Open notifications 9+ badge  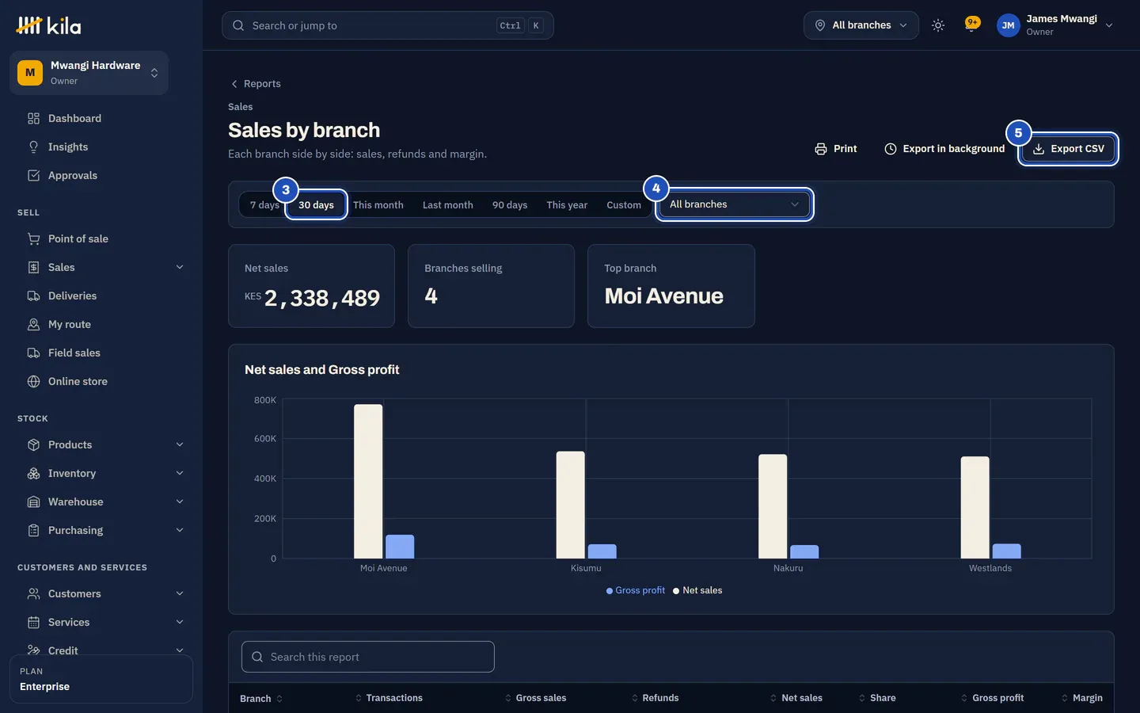pos(972,23)
